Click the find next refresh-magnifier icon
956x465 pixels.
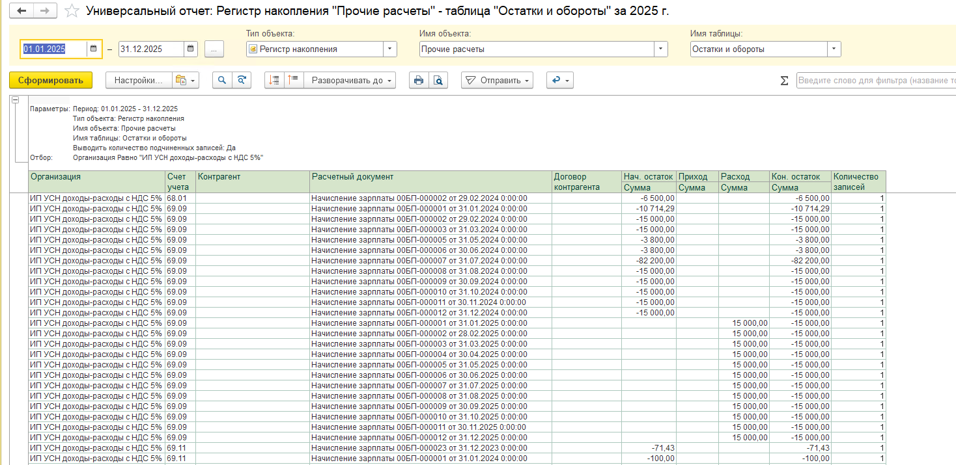(242, 80)
